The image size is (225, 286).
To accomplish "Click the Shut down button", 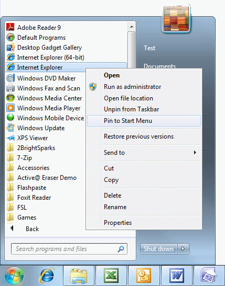I will click(158, 249).
